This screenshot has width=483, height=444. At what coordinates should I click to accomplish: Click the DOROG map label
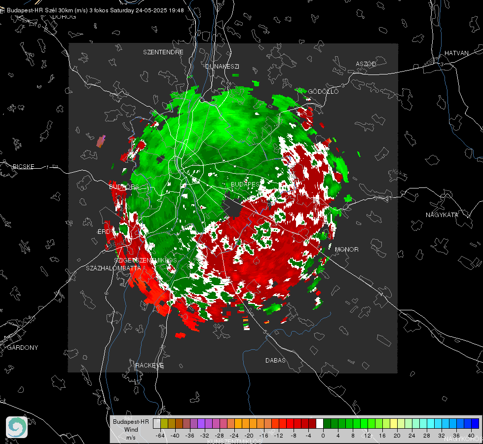tap(64, 17)
